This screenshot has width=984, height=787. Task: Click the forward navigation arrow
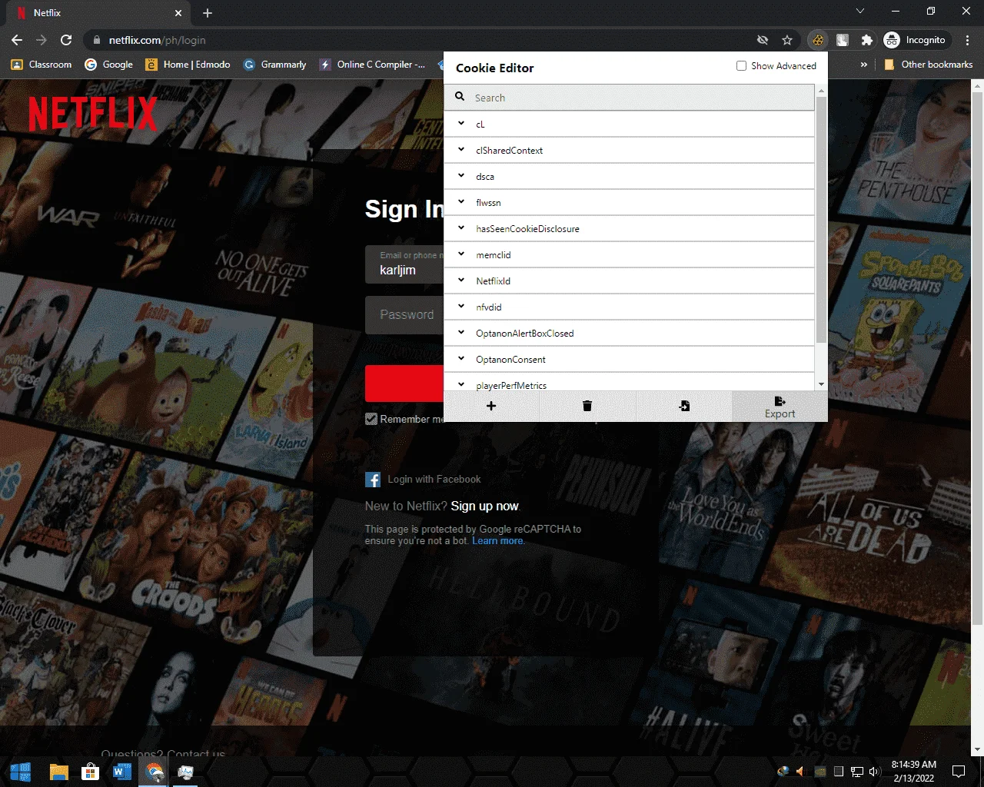click(x=42, y=40)
